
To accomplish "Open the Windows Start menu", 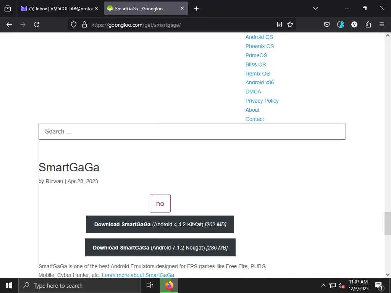I will [9, 285].
